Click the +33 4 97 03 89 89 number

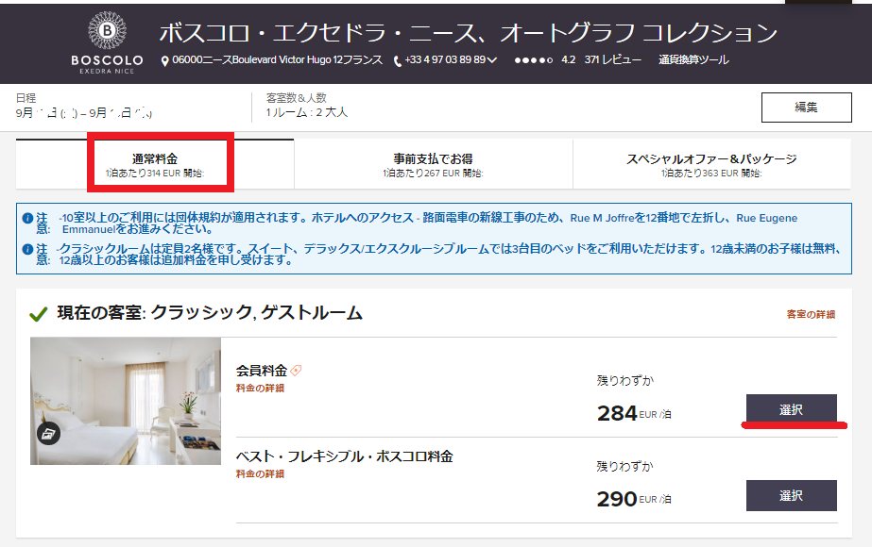446,60
